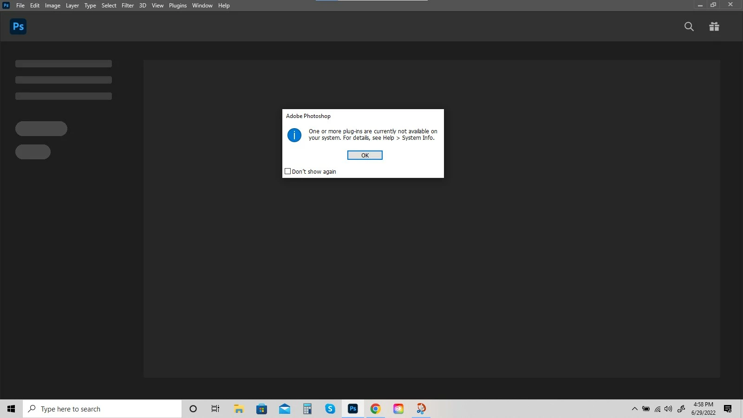Open the Filter menu
Viewport: 743px width, 418px height.
coord(128,6)
